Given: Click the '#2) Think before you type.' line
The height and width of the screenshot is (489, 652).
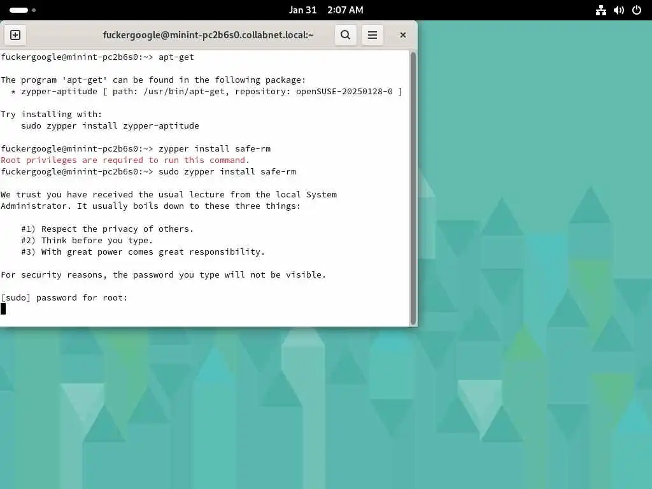Looking at the screenshot, I should click(x=87, y=240).
